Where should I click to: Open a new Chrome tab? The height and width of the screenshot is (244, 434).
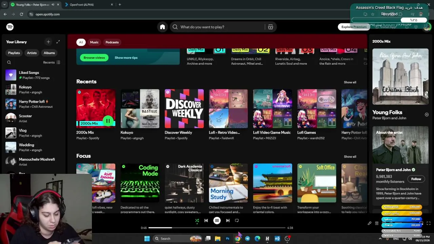pyautogui.click(x=120, y=4)
